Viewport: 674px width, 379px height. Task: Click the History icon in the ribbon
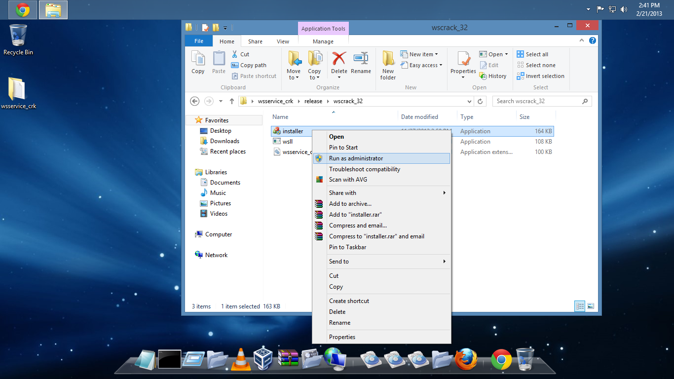[493, 76]
